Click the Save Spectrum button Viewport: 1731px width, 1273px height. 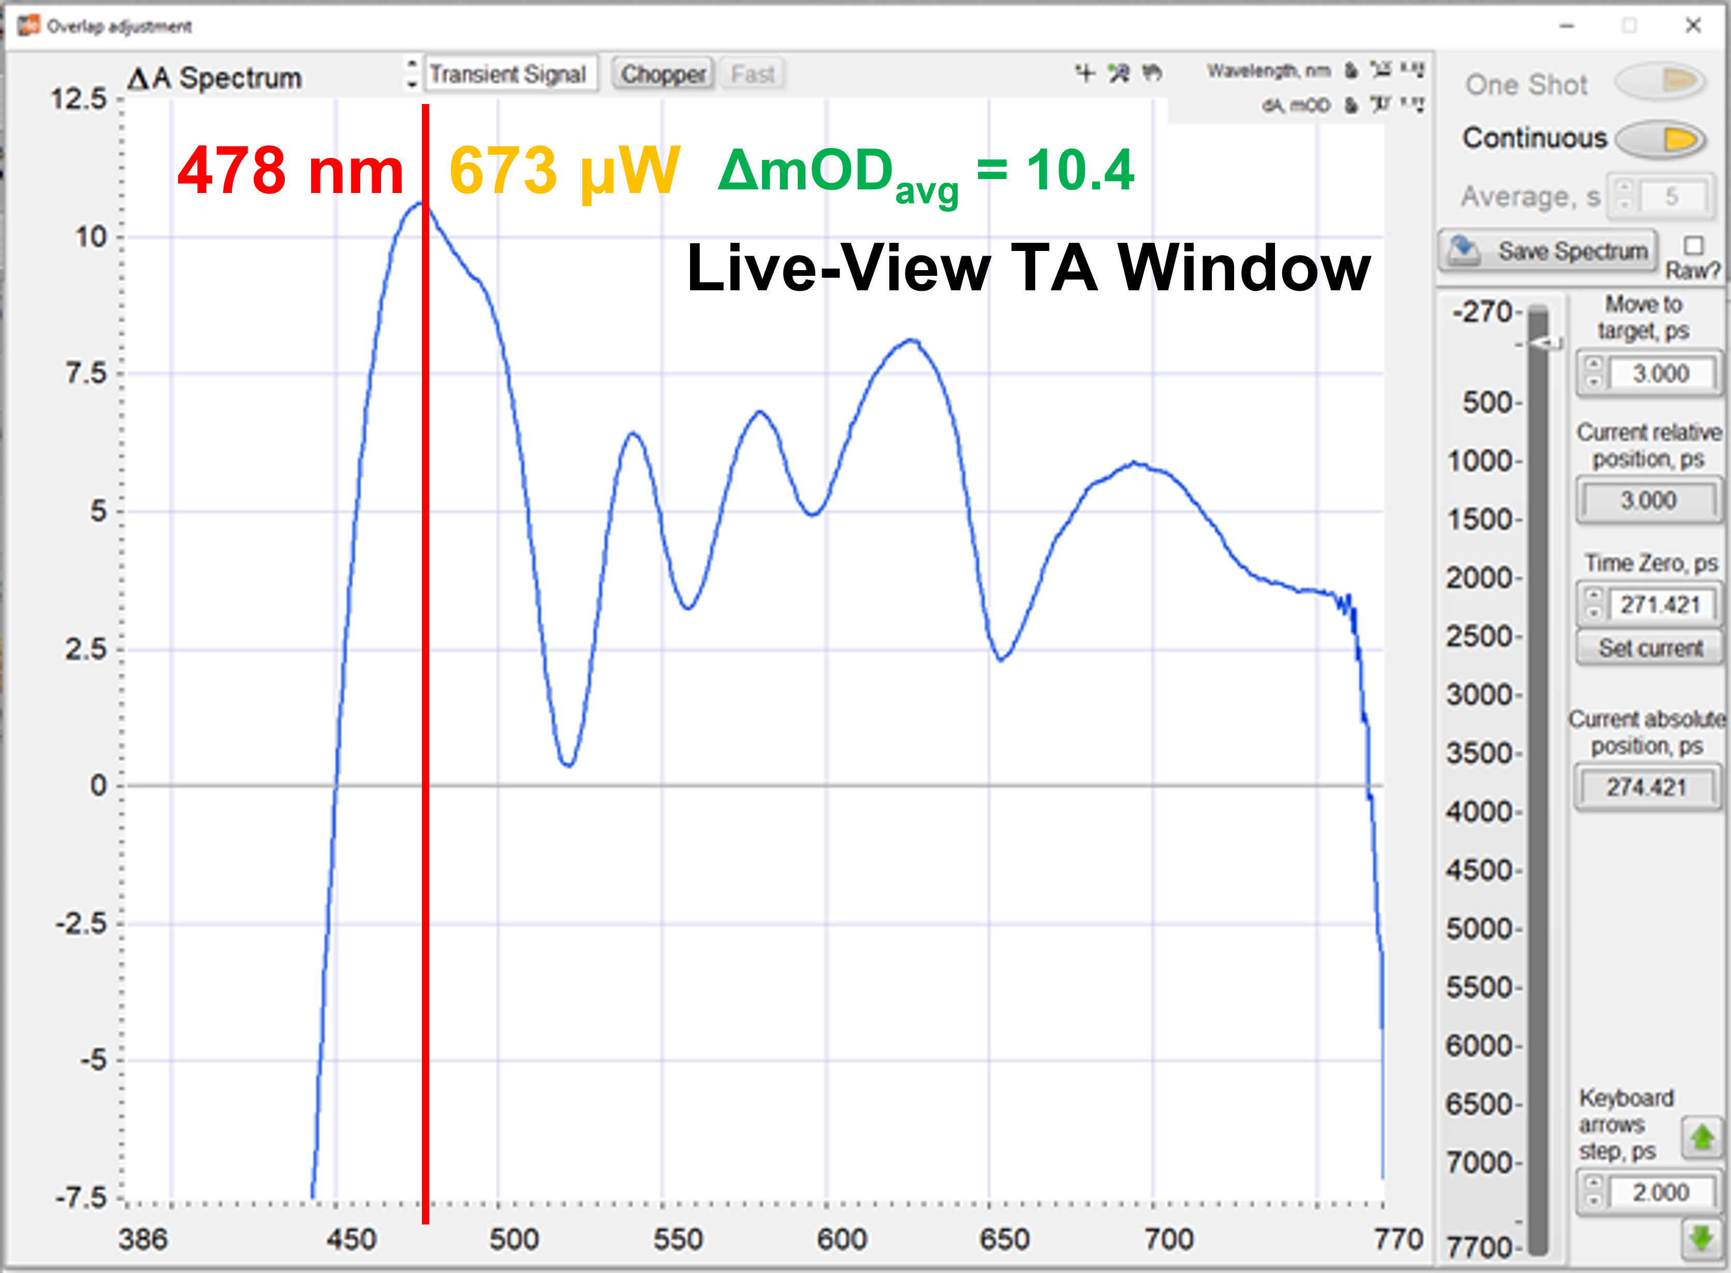point(1548,250)
